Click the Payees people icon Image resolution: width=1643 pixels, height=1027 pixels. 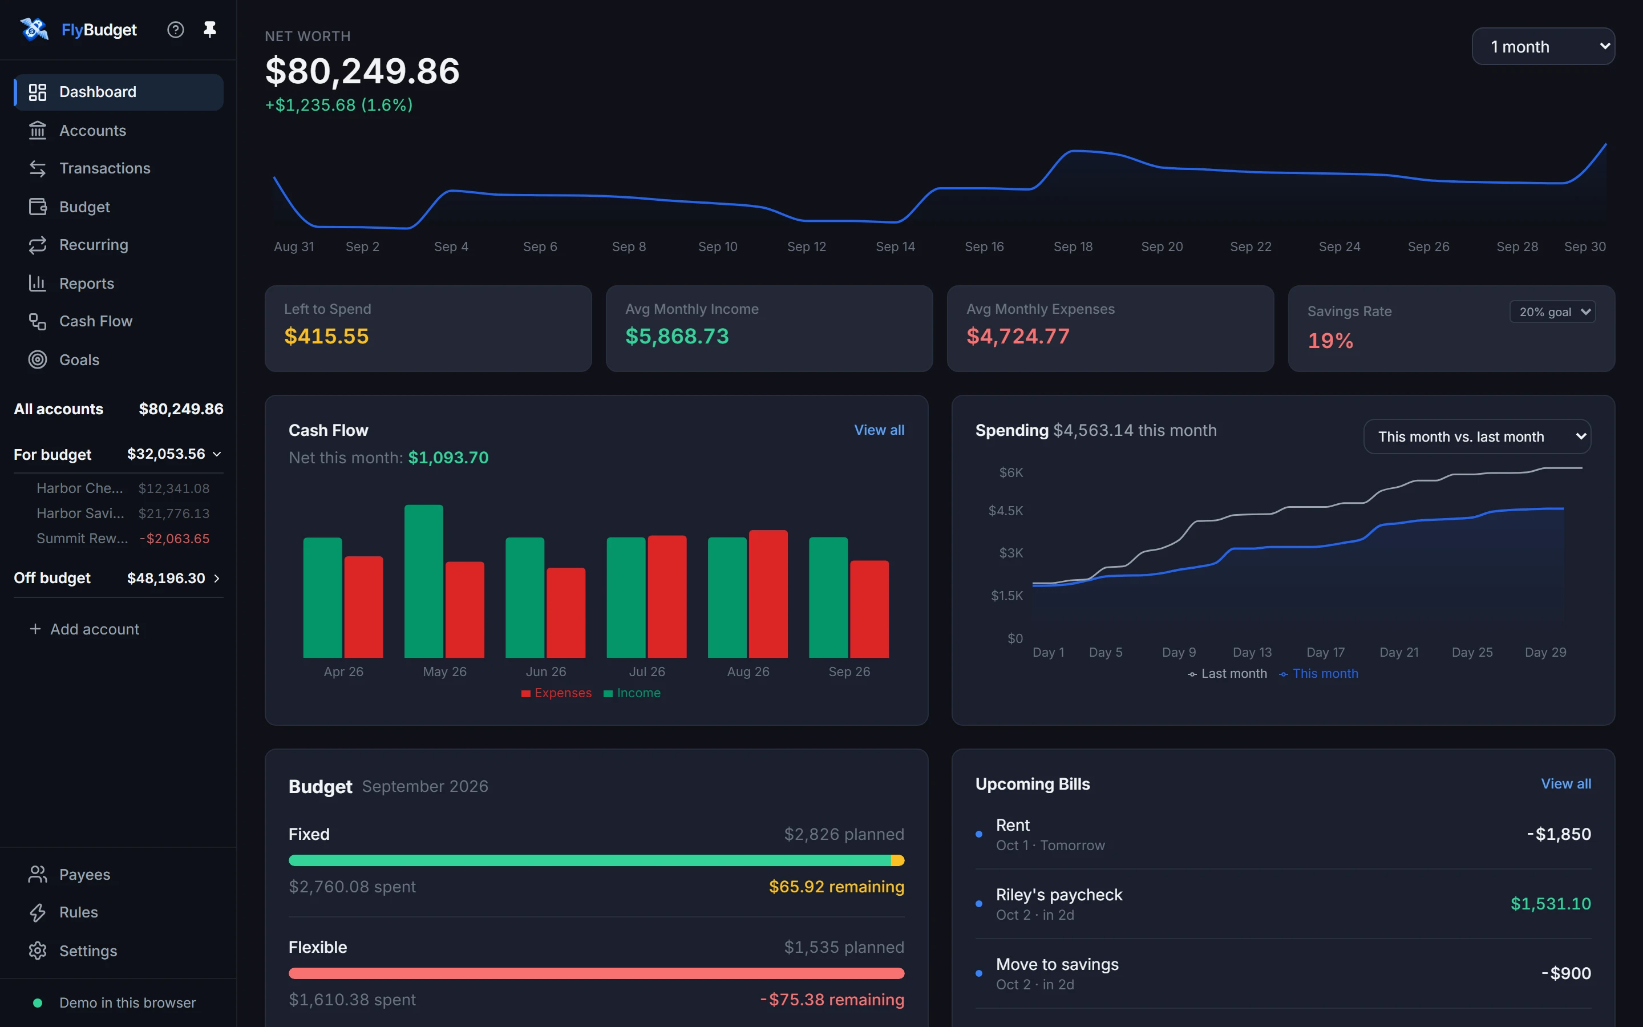[x=37, y=874]
